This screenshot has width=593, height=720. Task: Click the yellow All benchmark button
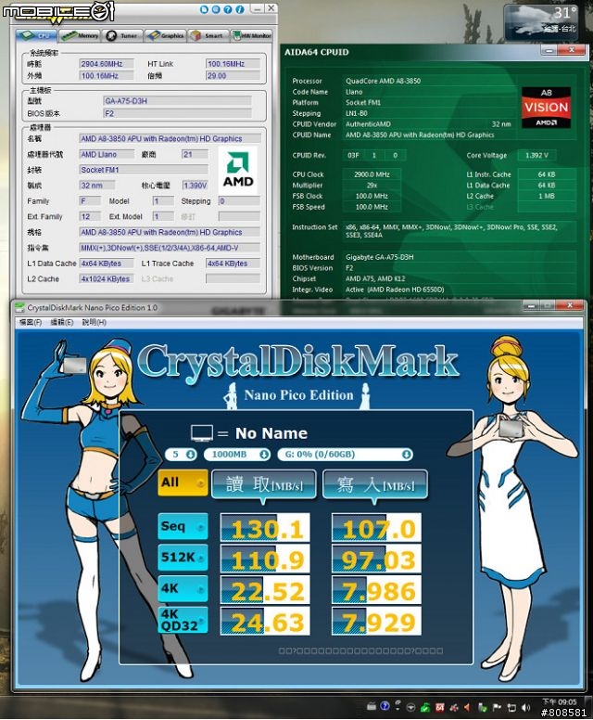183,482
